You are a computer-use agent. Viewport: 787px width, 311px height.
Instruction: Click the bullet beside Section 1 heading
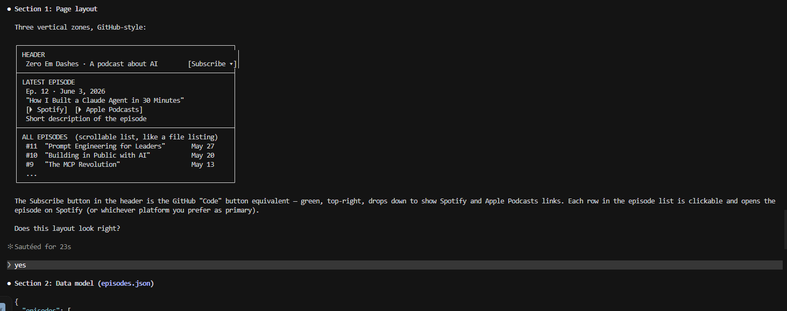pyautogui.click(x=9, y=9)
